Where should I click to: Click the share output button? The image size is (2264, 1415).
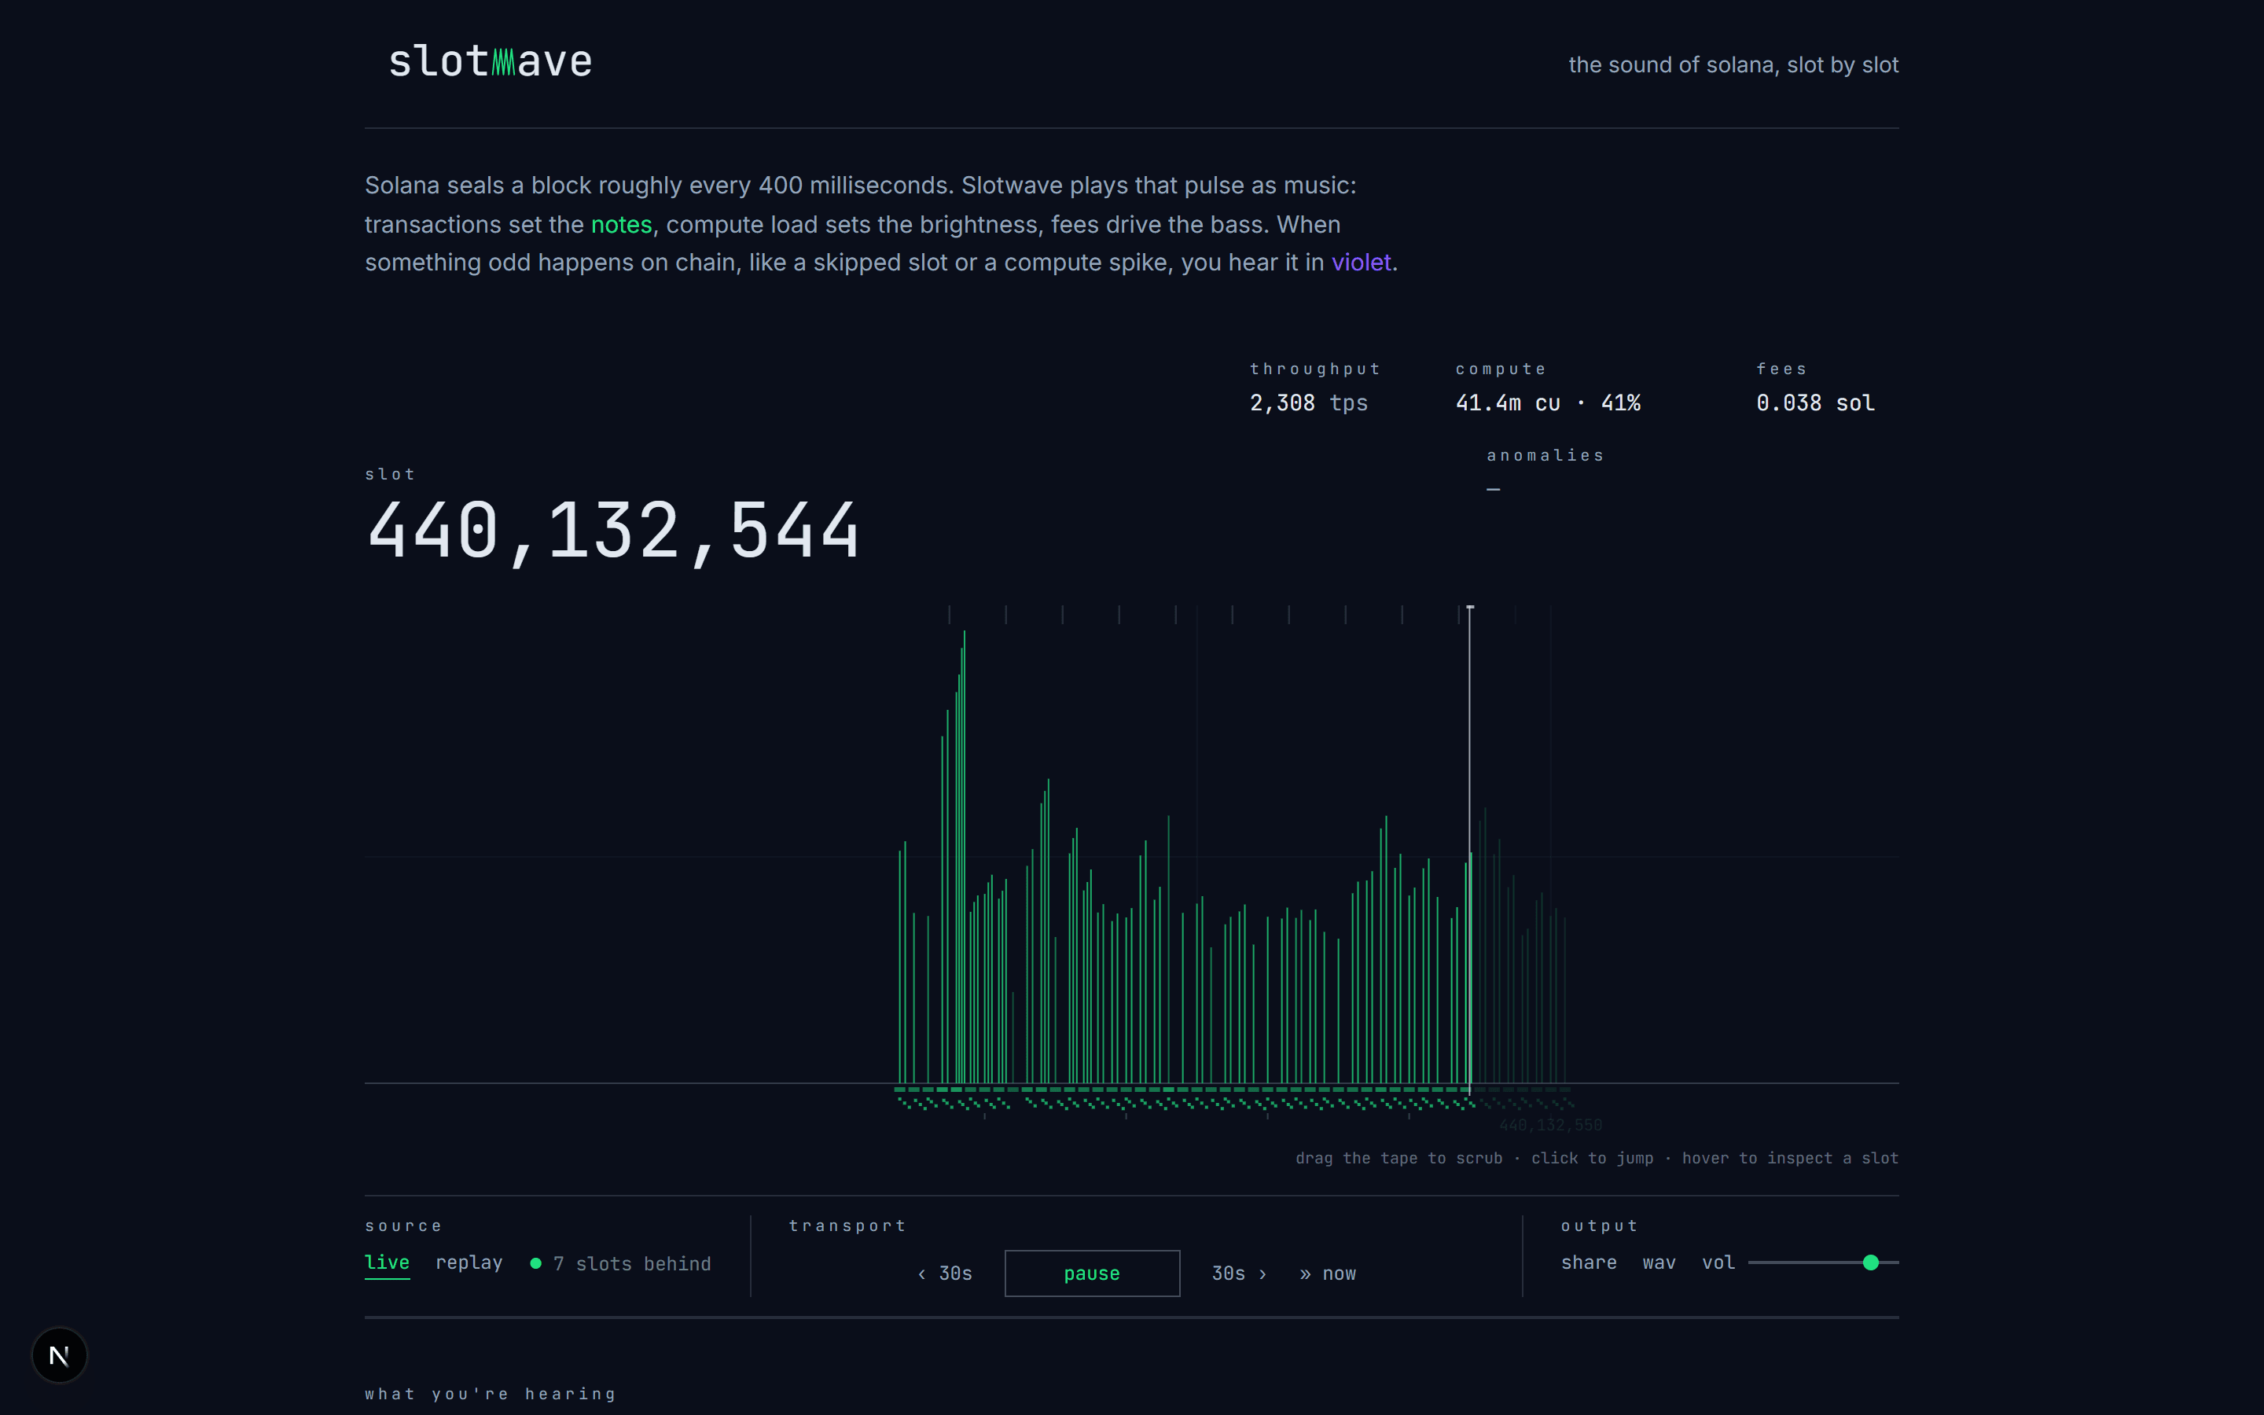[x=1589, y=1262]
